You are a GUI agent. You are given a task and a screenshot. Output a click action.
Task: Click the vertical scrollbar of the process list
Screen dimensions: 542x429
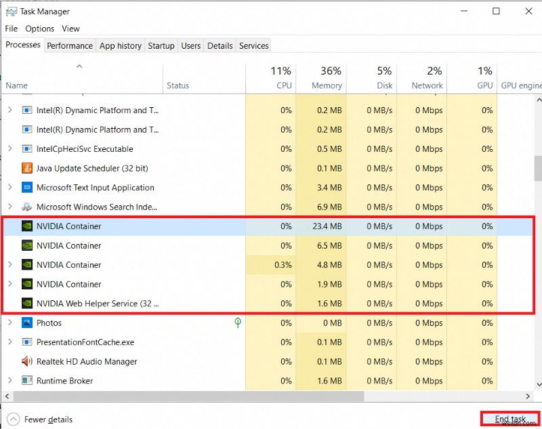point(537,169)
